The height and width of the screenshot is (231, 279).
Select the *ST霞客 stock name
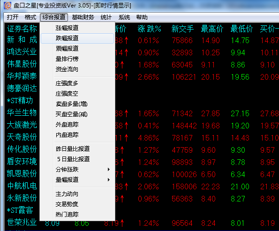point(20,210)
